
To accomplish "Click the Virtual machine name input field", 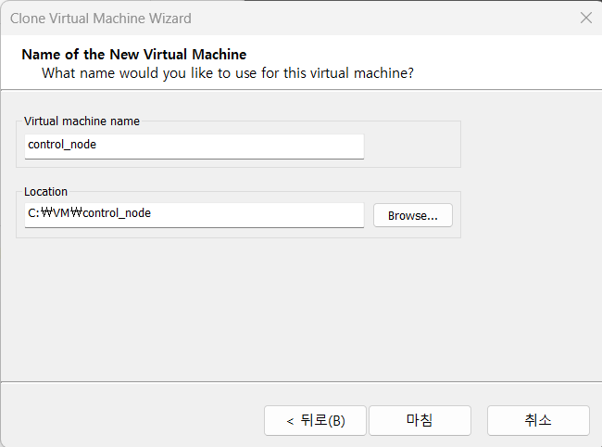I will coord(194,146).
